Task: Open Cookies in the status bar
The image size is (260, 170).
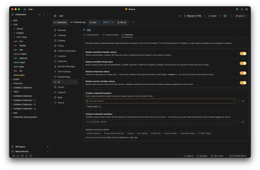Action: pos(202,156)
